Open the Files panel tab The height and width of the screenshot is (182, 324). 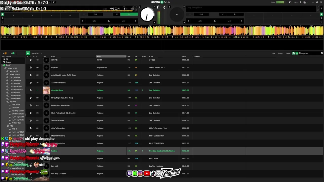click(274, 53)
